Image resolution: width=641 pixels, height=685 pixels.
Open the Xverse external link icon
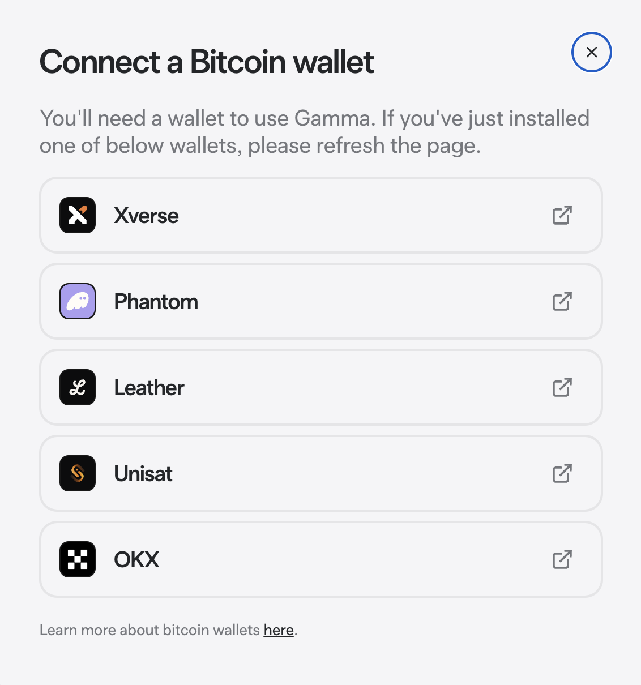562,215
